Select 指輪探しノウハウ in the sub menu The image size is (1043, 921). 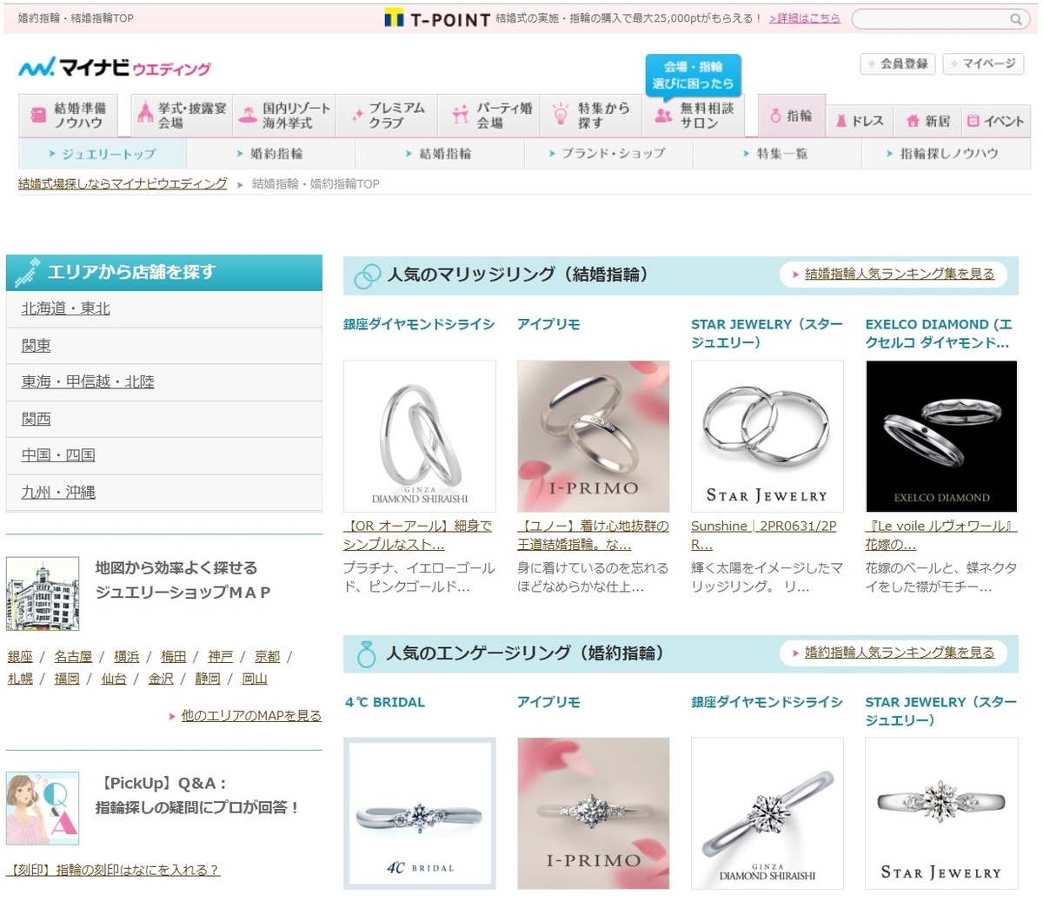point(944,154)
